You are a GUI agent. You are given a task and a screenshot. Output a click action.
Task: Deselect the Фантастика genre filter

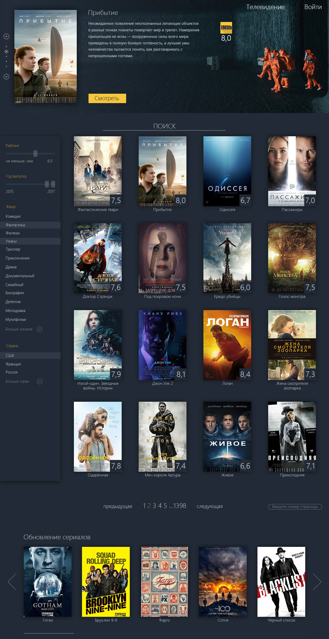pos(30,225)
